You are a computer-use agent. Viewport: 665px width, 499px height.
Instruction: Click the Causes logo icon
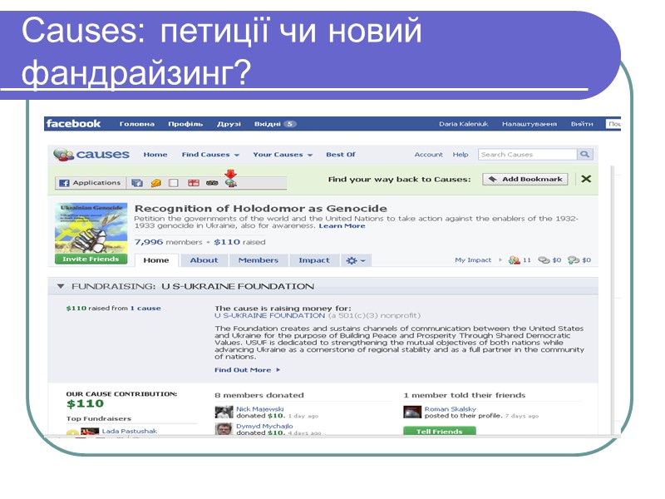pos(64,155)
